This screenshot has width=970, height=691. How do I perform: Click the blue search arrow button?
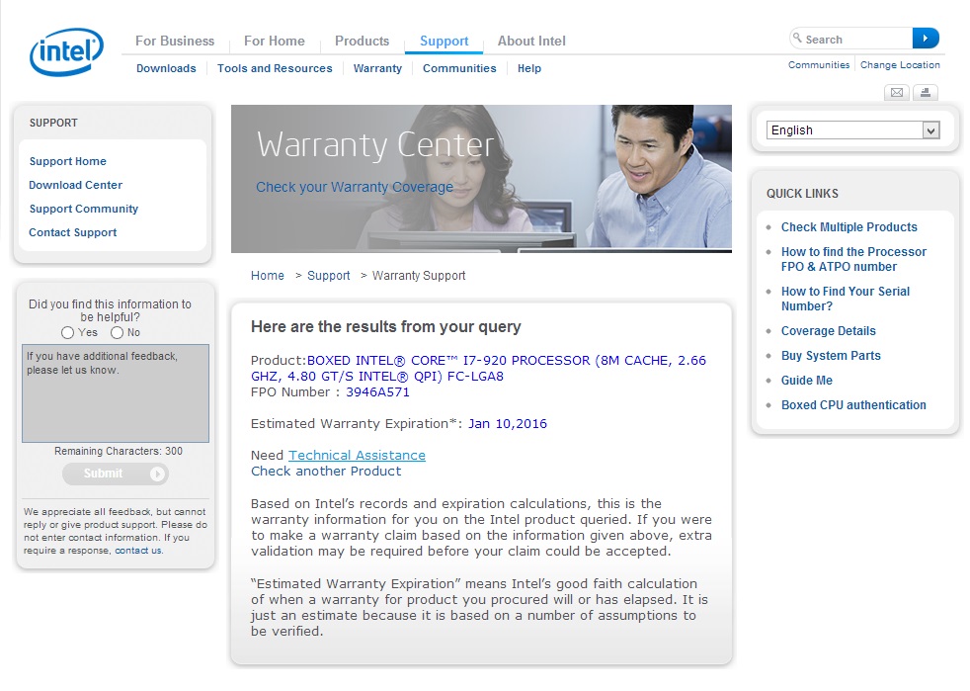926,39
